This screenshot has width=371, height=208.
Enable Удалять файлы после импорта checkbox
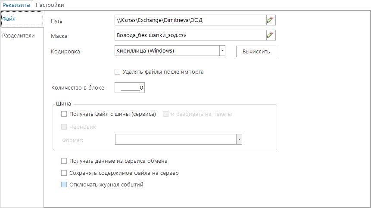point(118,72)
